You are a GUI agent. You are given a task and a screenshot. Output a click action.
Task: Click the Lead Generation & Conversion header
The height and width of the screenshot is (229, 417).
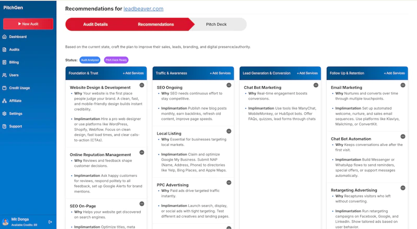point(266,73)
